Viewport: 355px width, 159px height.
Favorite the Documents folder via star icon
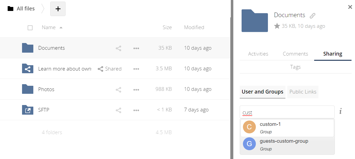pos(277,26)
